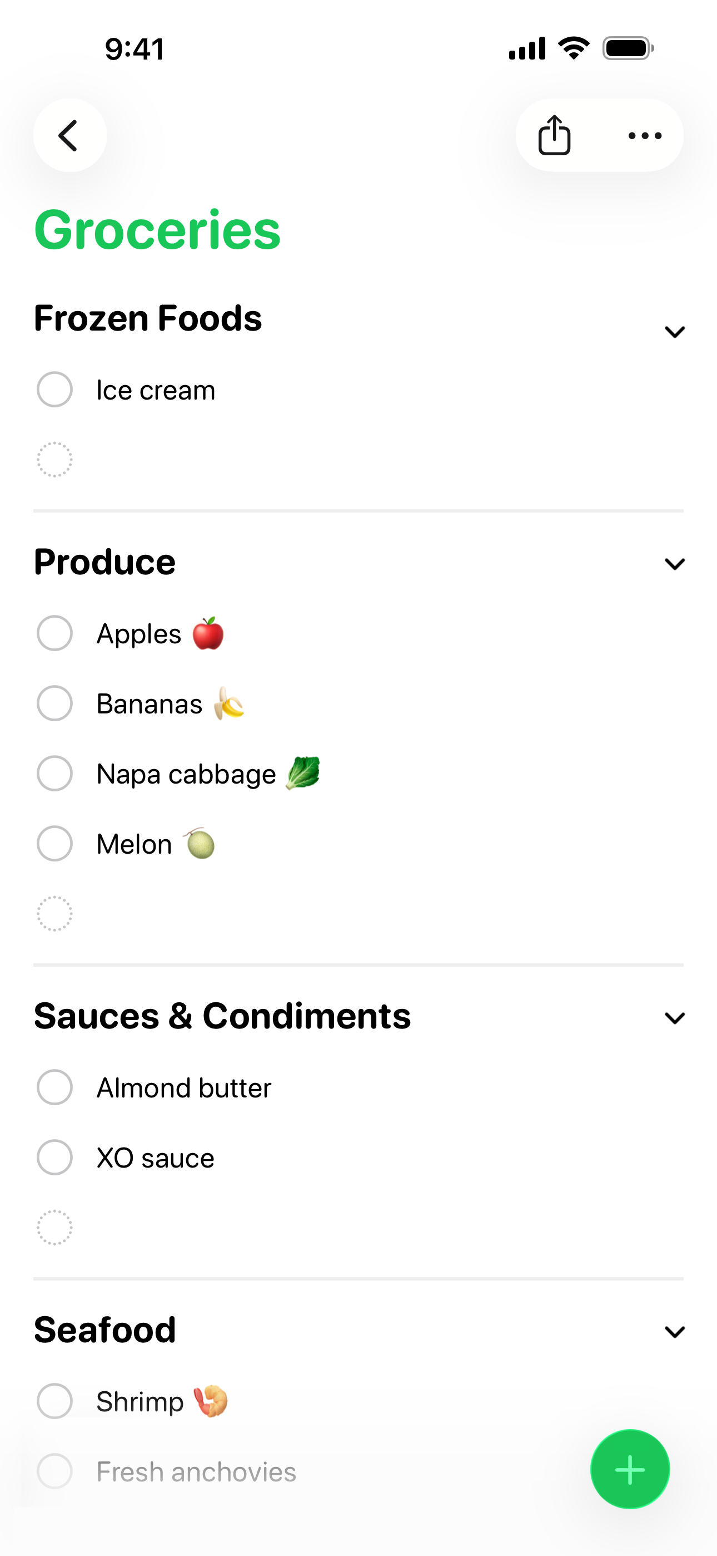
Task: Tap the Seafood section heading
Action: pos(104,1330)
